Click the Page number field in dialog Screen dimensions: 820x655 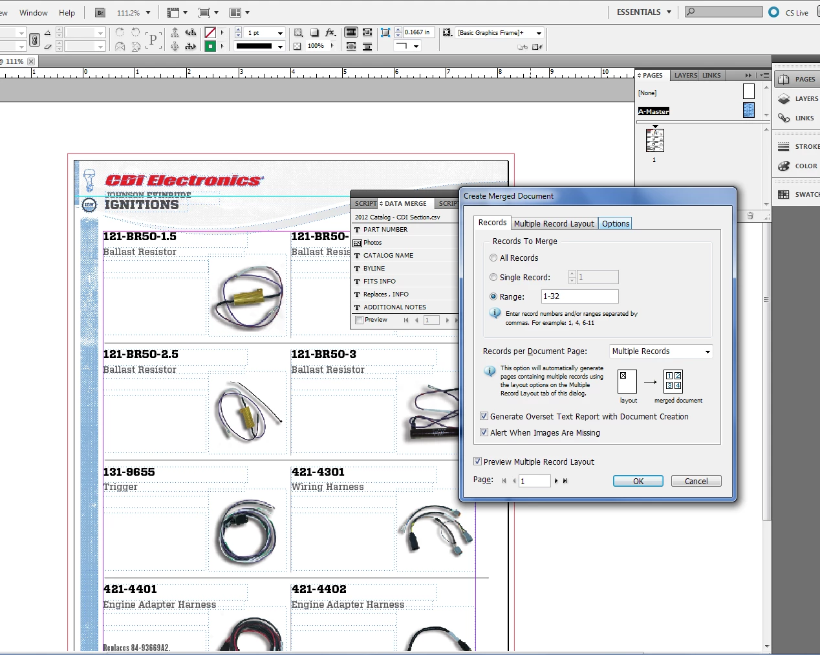click(x=535, y=481)
